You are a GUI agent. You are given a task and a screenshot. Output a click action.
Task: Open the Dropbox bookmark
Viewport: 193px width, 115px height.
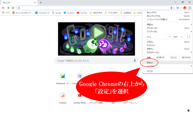coord(69,13)
